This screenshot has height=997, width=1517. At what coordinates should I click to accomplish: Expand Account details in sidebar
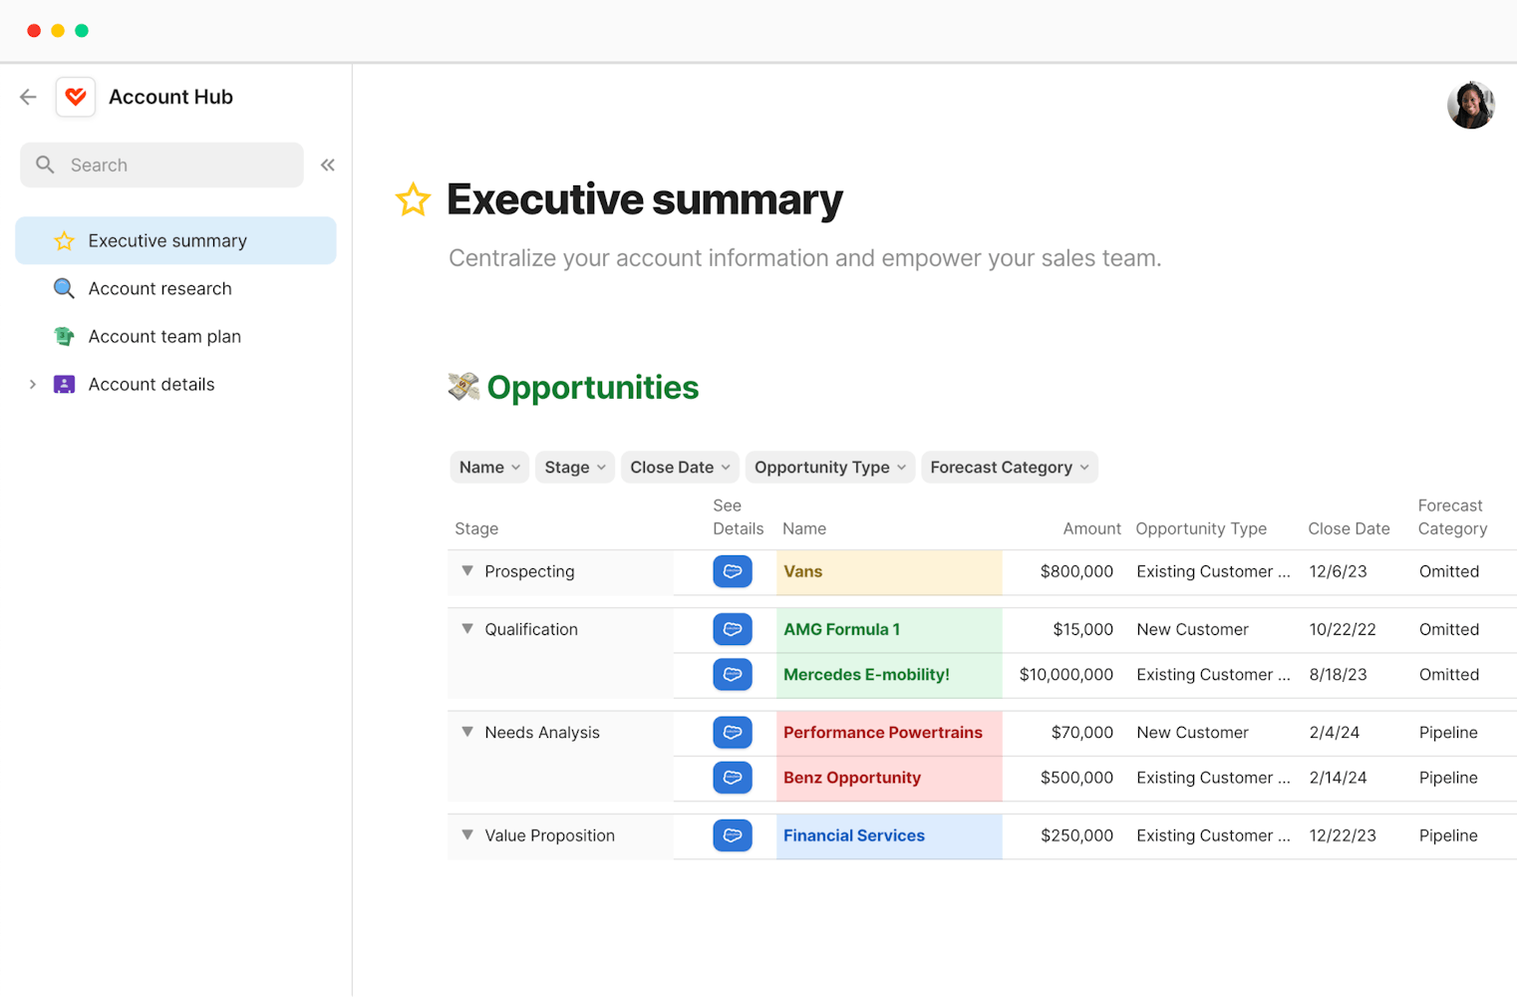[33, 385]
